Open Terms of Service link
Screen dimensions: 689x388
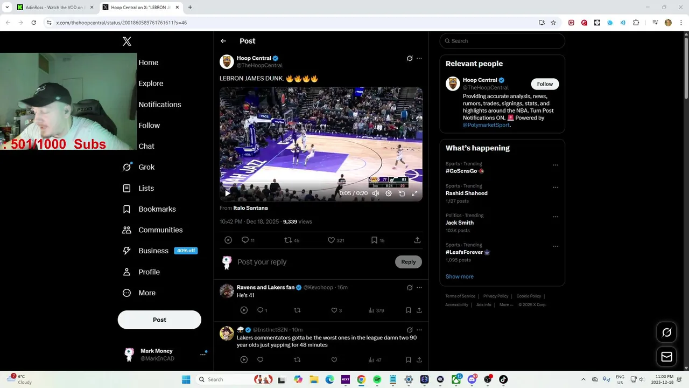tap(460, 296)
